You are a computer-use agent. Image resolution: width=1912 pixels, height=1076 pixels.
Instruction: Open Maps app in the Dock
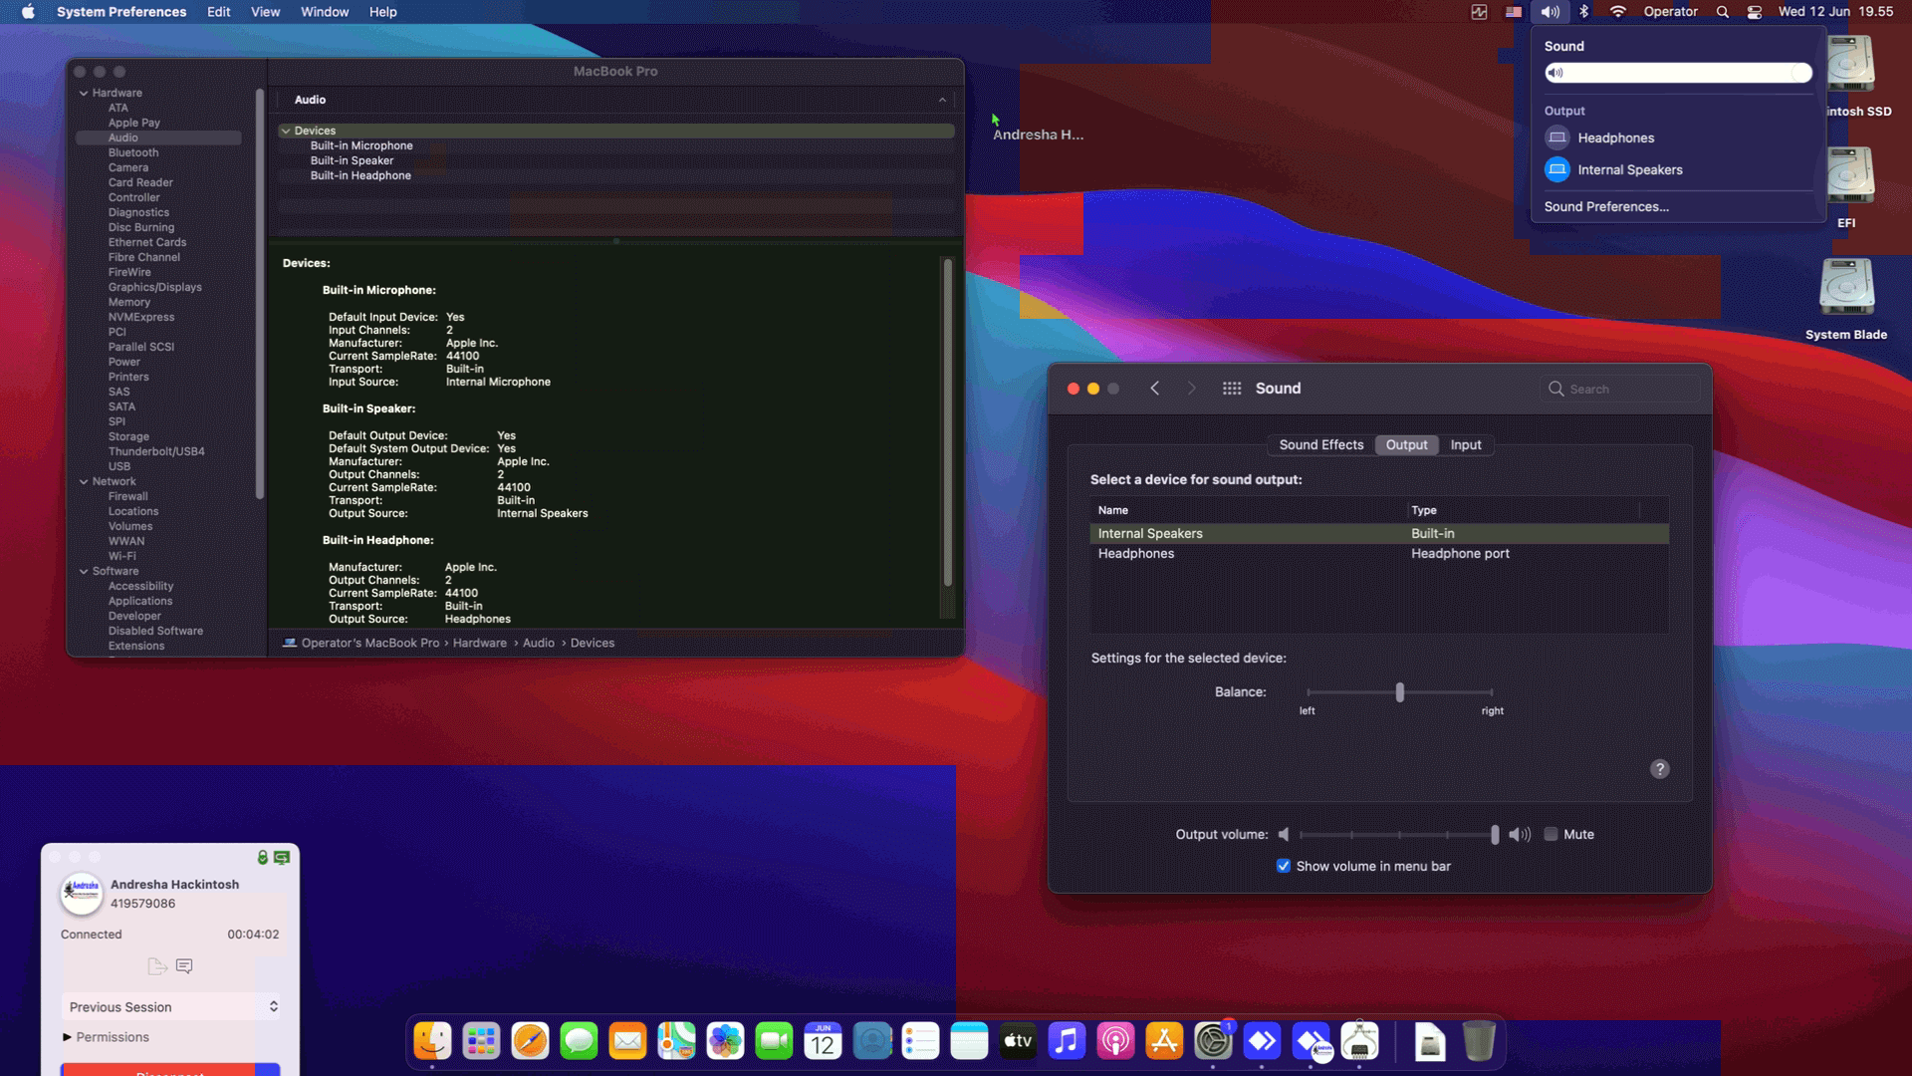[x=676, y=1041]
